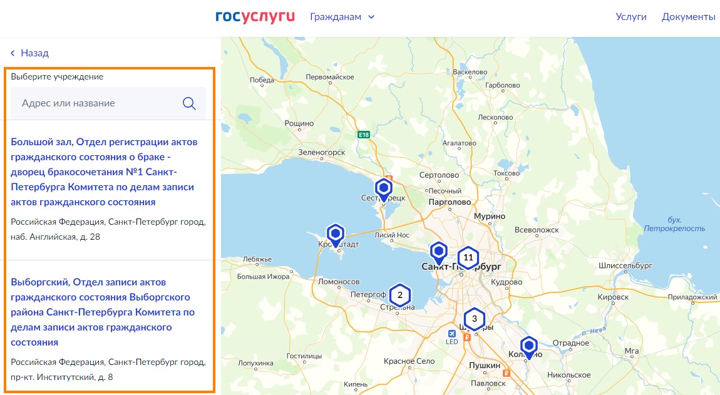
Task: Select Большой зал дворец бракосочетания №1
Action: [x=104, y=172]
